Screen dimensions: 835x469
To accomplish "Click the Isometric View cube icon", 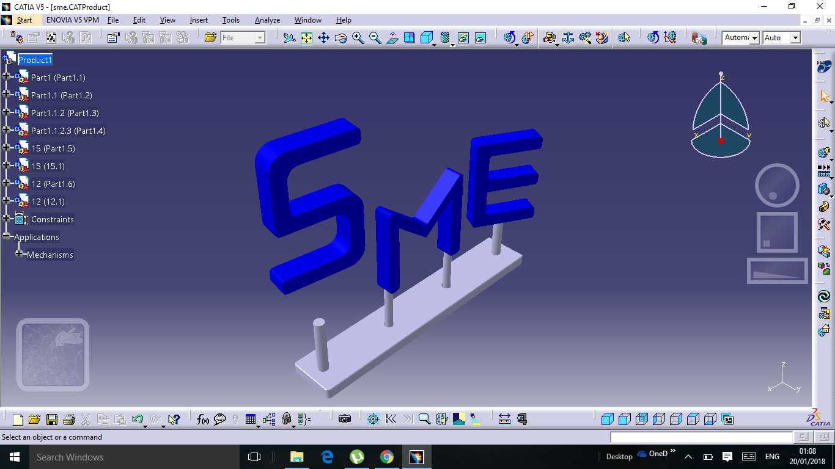I will pyautogui.click(x=427, y=38).
